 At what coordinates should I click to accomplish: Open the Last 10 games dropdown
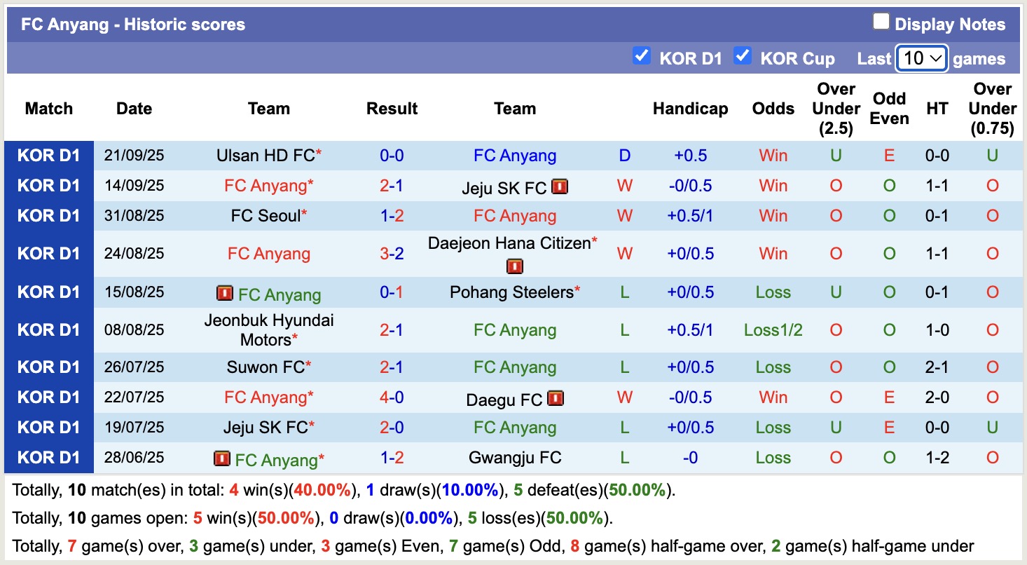(922, 58)
